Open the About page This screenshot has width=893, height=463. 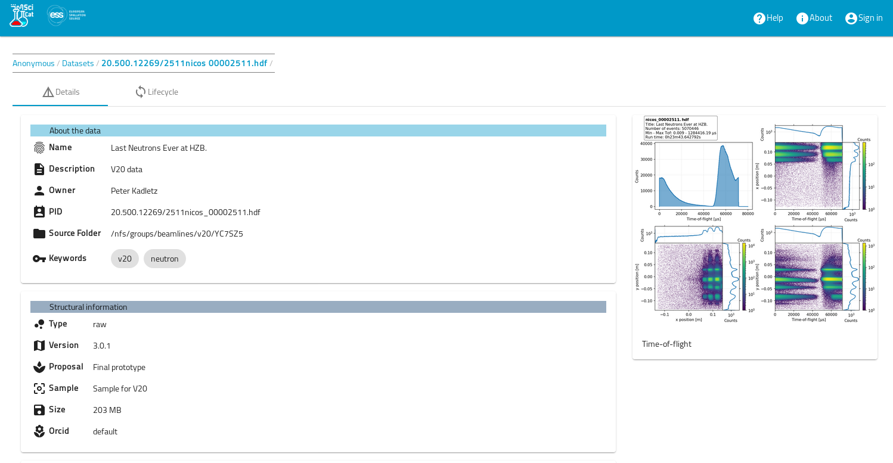pos(814,18)
